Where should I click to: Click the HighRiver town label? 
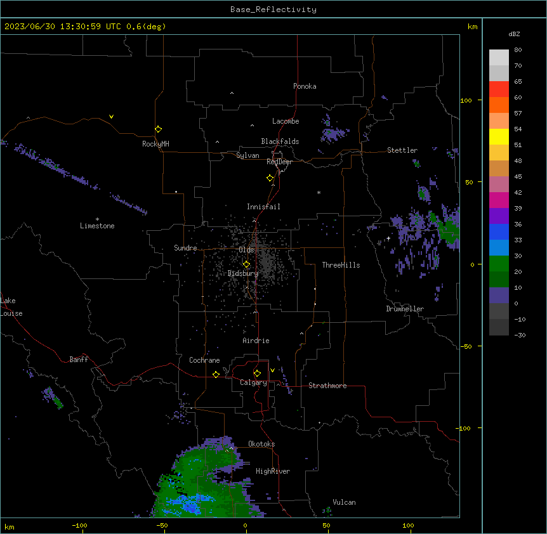(x=273, y=471)
